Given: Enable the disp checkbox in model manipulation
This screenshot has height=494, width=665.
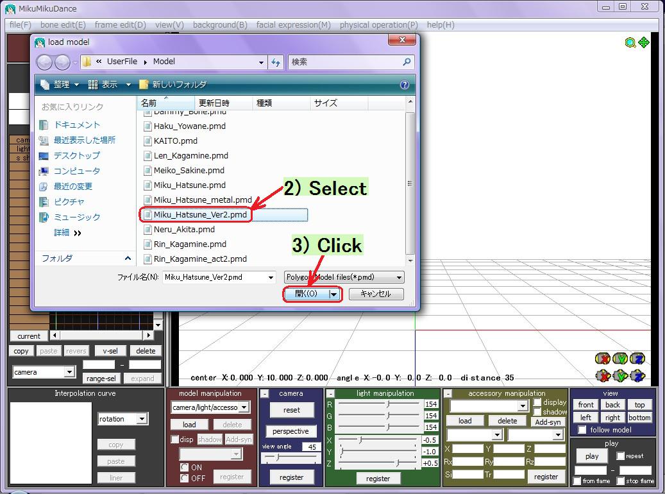Looking at the screenshot, I should click(174, 439).
